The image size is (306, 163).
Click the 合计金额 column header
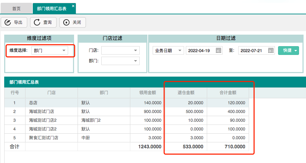click(228, 93)
